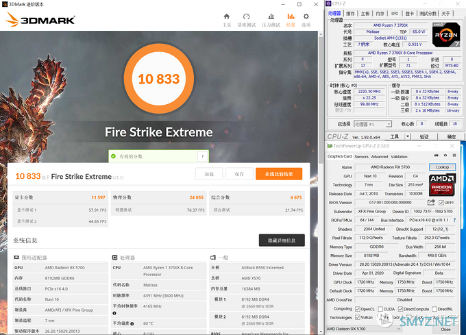This screenshot has height=335, width=466.
Task: Click AMD Radeon Graphics logo in GPU-Z
Action: pos(442,185)
